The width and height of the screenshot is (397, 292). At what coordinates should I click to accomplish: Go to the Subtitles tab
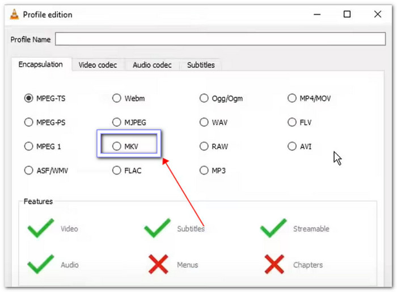(x=201, y=65)
